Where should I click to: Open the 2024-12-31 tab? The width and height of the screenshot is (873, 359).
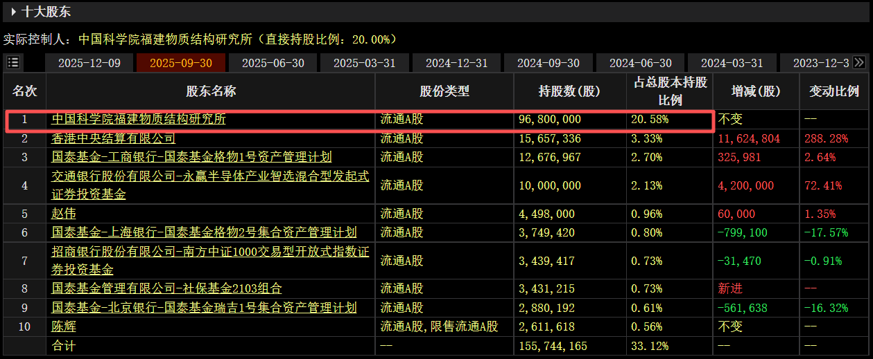[x=456, y=63]
